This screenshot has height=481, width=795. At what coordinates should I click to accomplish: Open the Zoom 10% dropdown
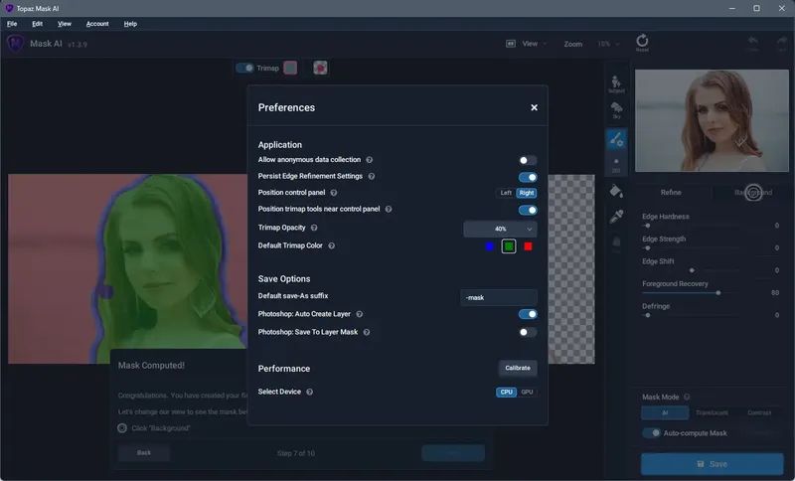point(607,44)
